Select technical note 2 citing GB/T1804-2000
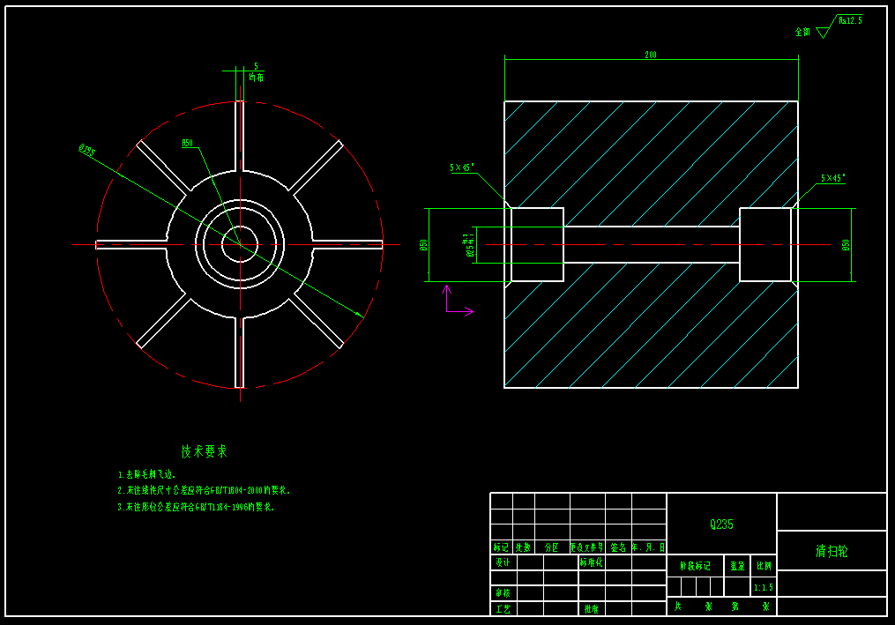Screen dimensions: 895x625 click(x=205, y=490)
